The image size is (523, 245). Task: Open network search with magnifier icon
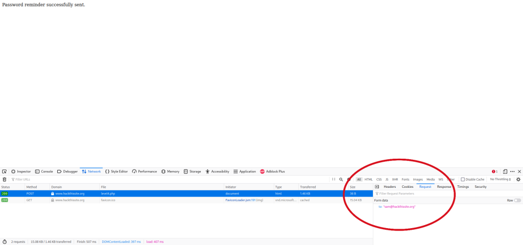[x=341, y=180]
